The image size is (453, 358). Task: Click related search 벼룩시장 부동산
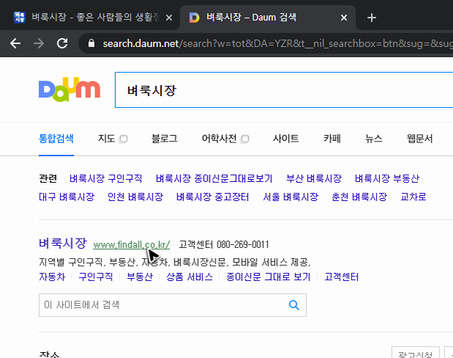387,178
